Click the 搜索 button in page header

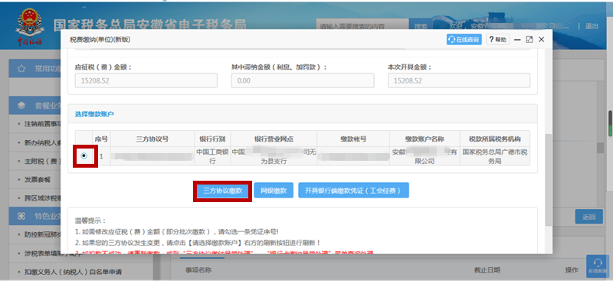421,27
